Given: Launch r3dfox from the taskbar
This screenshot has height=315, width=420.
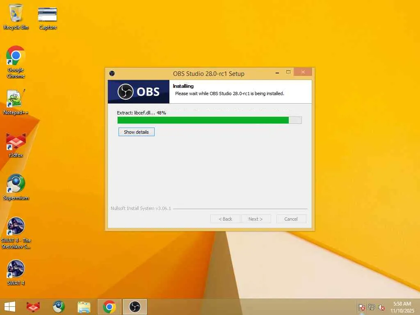Looking at the screenshot, I should (x=33, y=307).
